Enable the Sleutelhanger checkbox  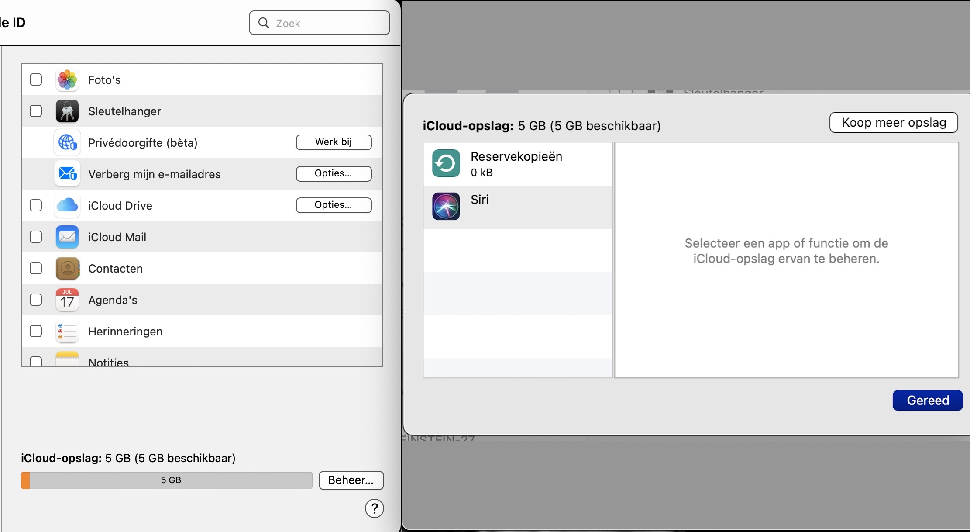point(36,111)
